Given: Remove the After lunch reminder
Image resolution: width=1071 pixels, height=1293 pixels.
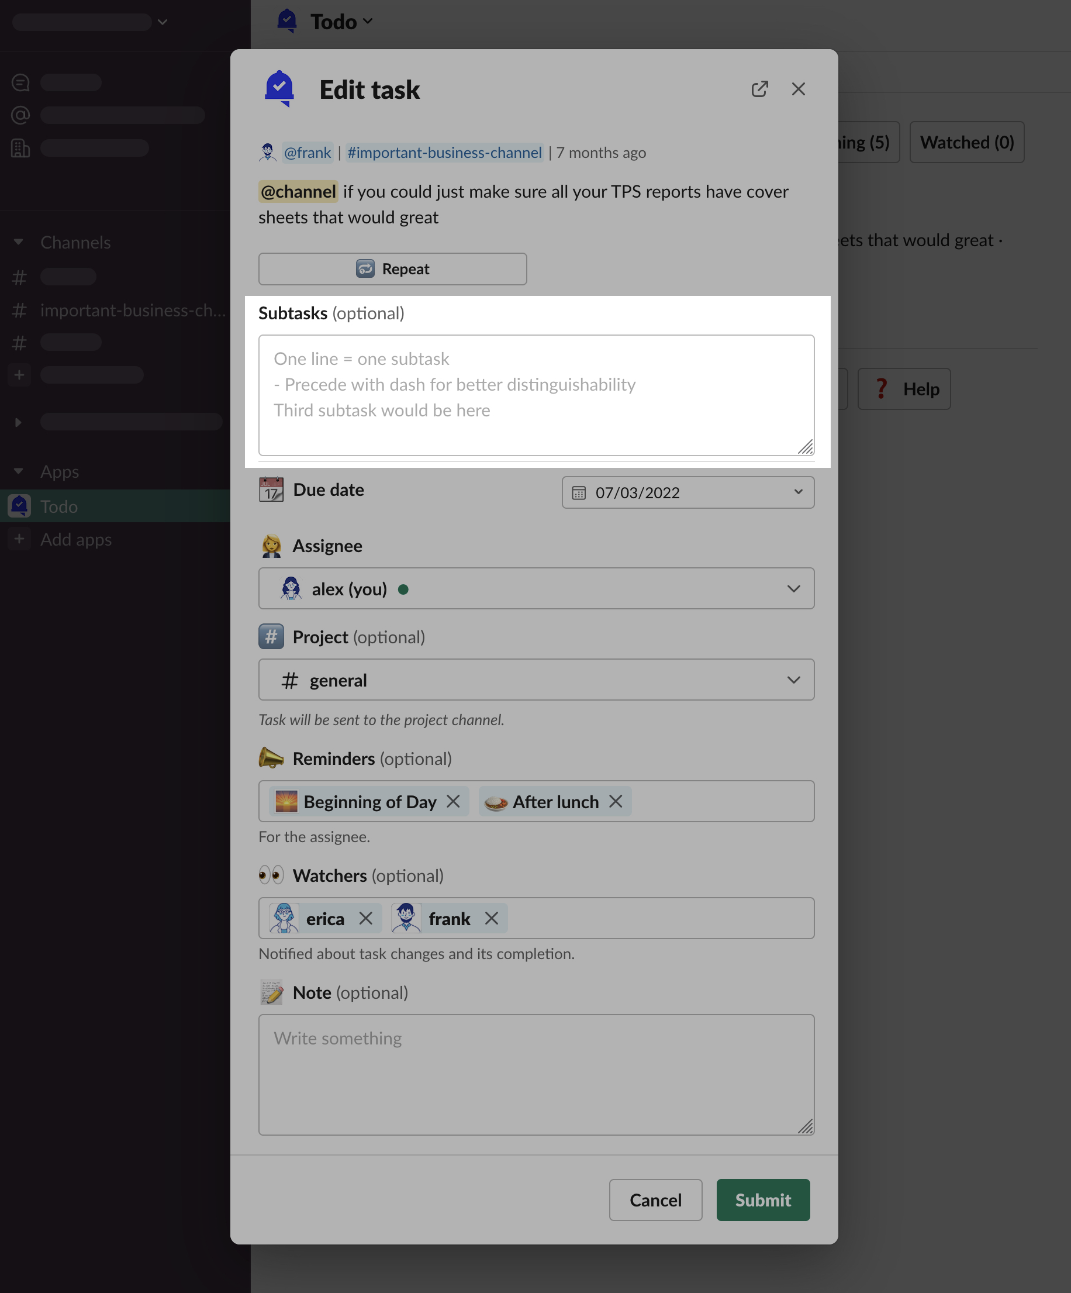Looking at the screenshot, I should coord(616,801).
